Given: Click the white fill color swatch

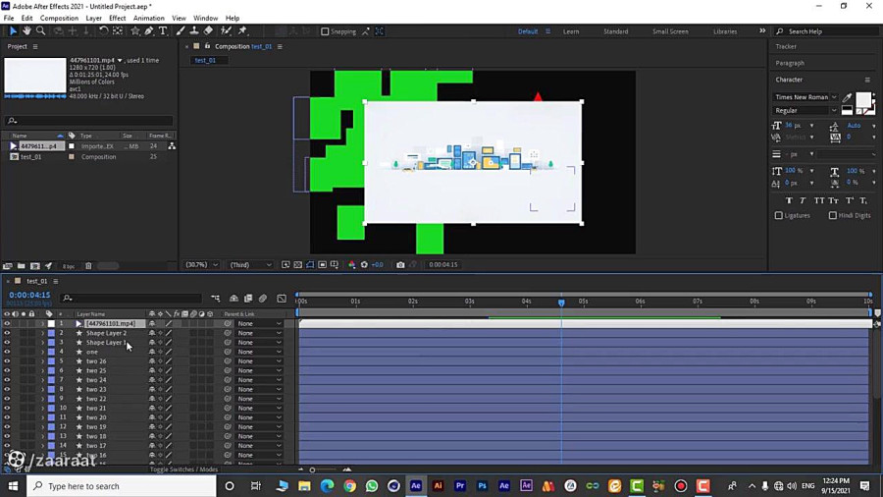Looking at the screenshot, I should point(862,100).
